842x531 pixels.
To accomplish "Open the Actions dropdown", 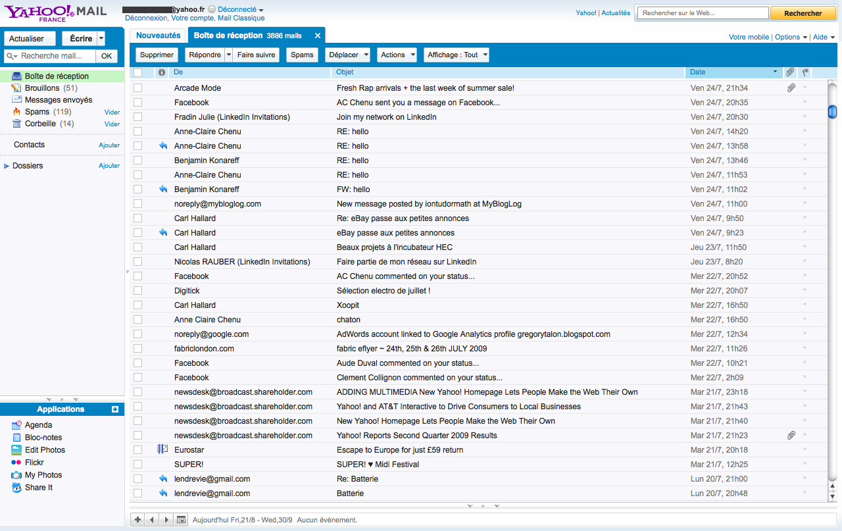I will [397, 55].
